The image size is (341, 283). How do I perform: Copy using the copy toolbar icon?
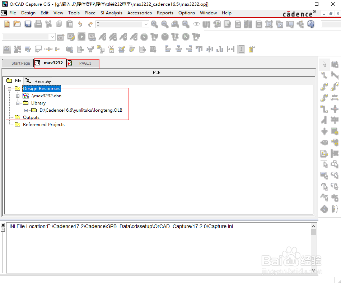point(59,24)
